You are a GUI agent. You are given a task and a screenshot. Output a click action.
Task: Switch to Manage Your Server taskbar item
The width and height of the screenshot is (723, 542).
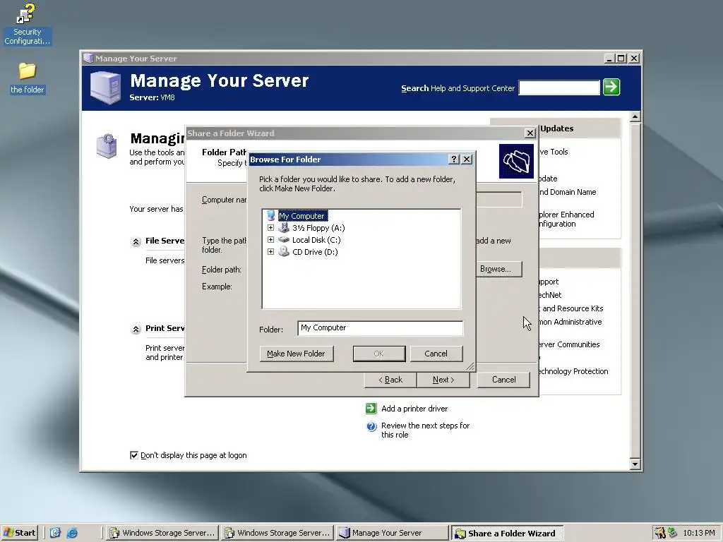click(x=391, y=533)
